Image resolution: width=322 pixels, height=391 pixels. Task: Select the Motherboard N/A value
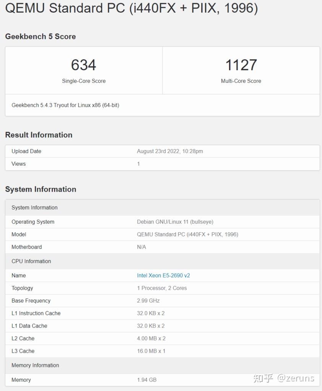[x=141, y=247]
